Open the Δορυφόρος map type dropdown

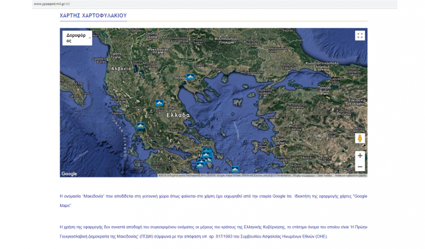click(x=76, y=37)
